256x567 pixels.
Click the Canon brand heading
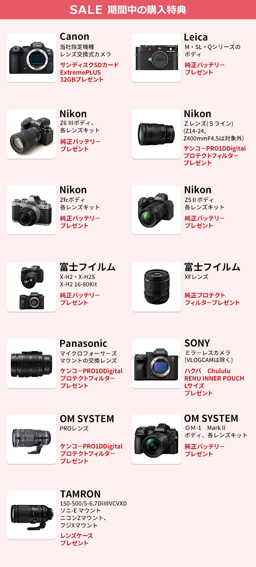[74, 36]
